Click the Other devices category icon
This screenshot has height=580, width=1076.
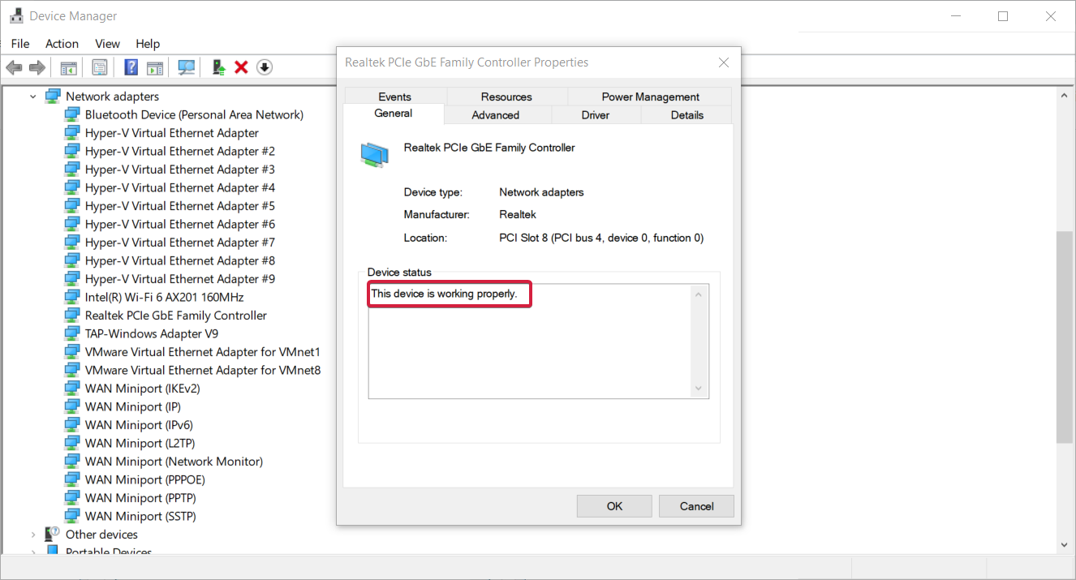53,535
